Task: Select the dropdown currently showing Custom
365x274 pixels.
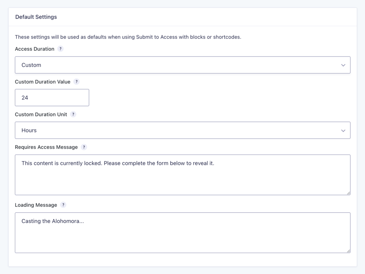Action: click(182, 65)
